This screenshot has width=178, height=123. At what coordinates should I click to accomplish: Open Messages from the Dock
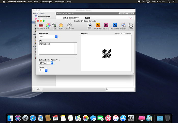tap(93, 118)
